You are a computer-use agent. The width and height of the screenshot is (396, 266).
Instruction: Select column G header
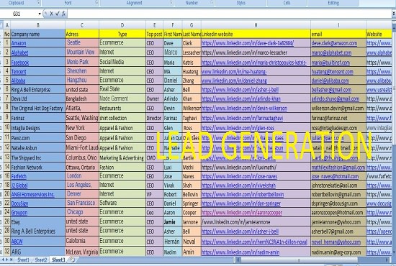pos(192,25)
